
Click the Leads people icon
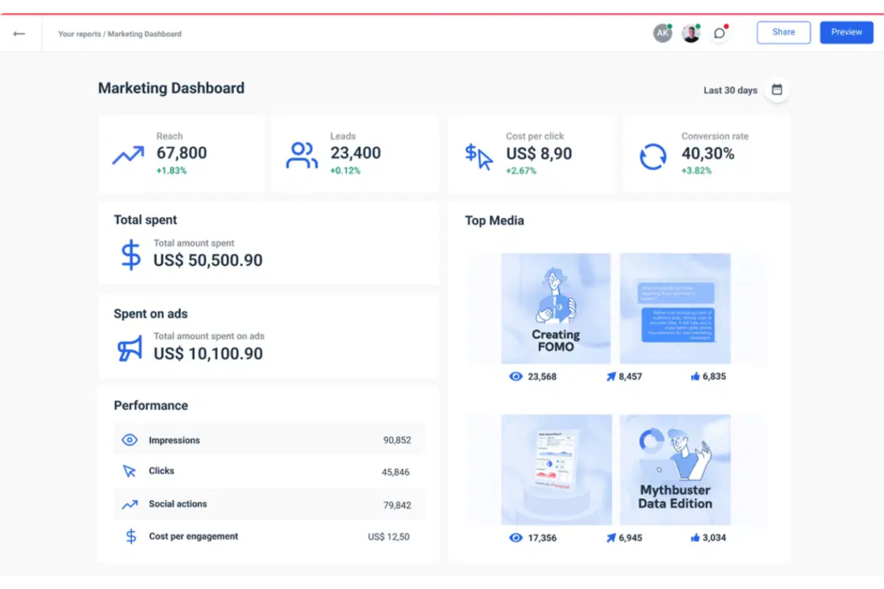pos(302,154)
